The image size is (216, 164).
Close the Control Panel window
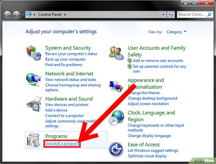pos(206,3)
